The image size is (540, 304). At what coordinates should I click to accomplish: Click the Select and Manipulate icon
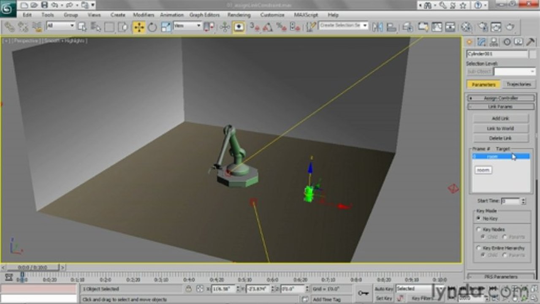[x=225, y=27]
